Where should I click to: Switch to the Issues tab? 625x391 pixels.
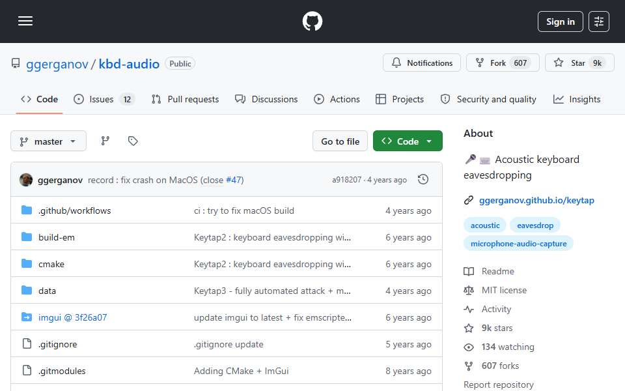[x=104, y=99]
